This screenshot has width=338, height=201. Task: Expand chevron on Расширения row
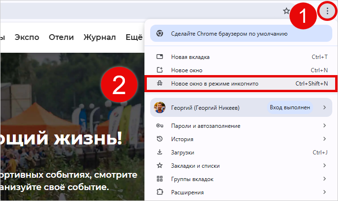point(325,192)
